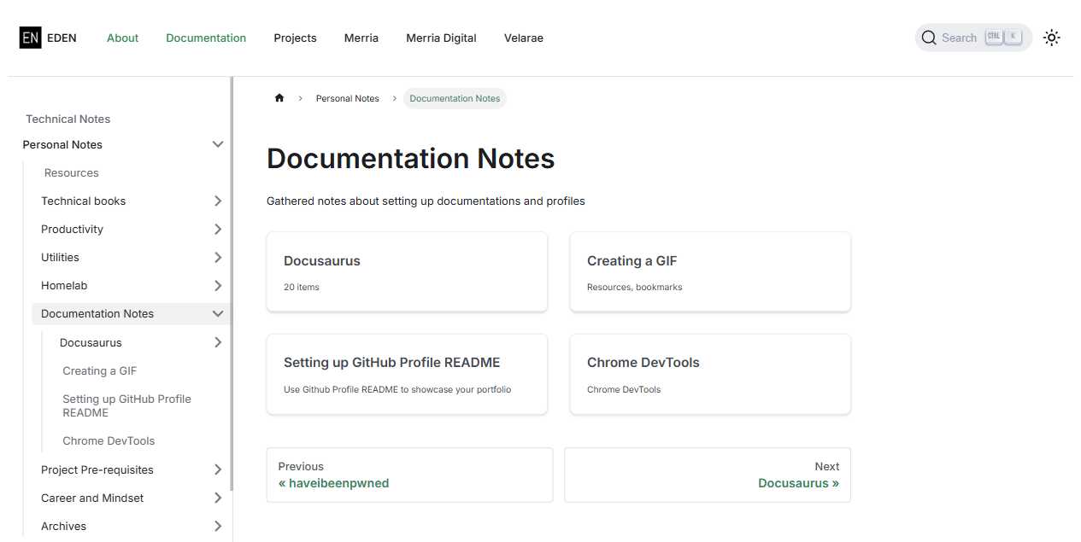Expand the Docusaurus sidebar chevron
The height and width of the screenshot is (542, 1081).
pyautogui.click(x=218, y=342)
